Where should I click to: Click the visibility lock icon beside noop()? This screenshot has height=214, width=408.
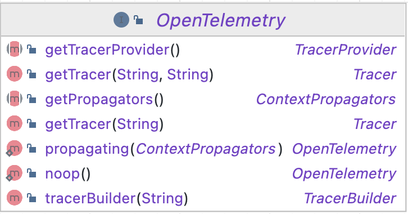tap(31, 173)
